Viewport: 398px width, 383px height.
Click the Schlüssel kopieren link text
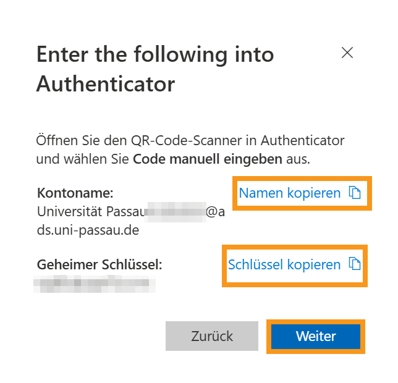tap(284, 265)
